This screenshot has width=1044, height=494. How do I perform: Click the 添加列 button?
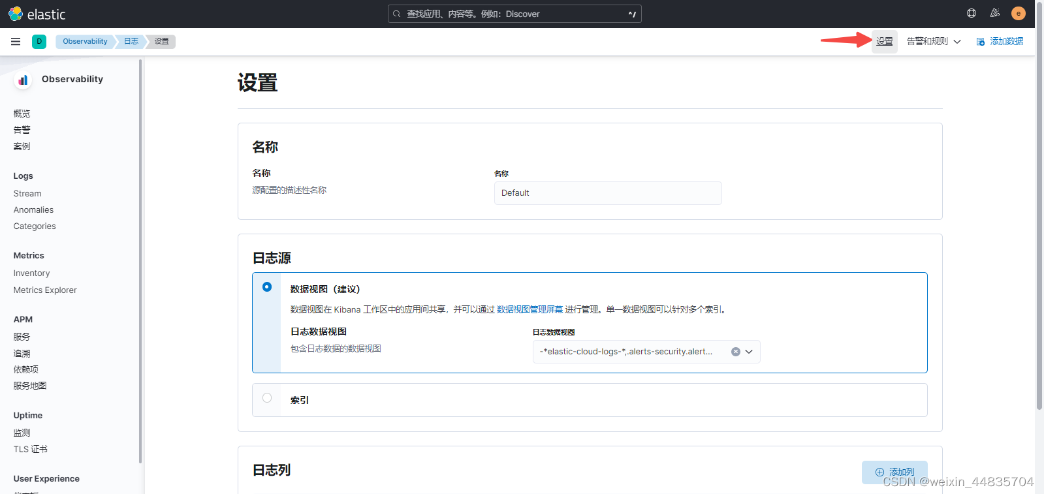pyautogui.click(x=894, y=472)
